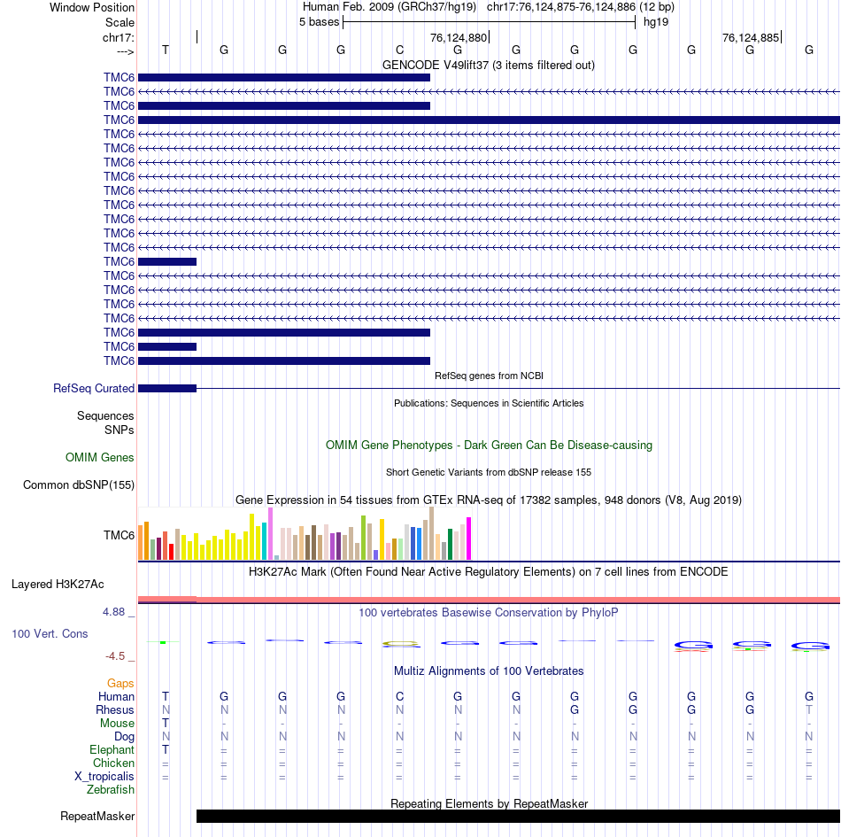This screenshot has height=837, width=841.
Task: Click the C base in the Human row
Action: (399, 696)
